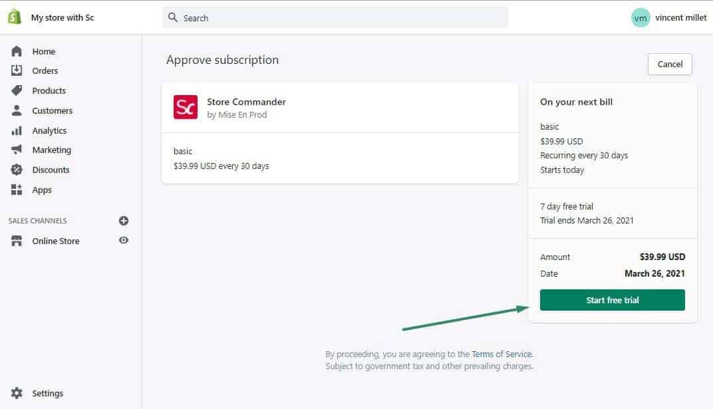Click the Start free trial button
The image size is (713, 409).
(x=612, y=300)
